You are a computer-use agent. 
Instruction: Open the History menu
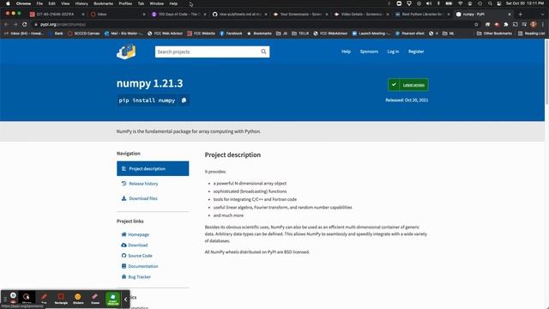click(81, 3)
